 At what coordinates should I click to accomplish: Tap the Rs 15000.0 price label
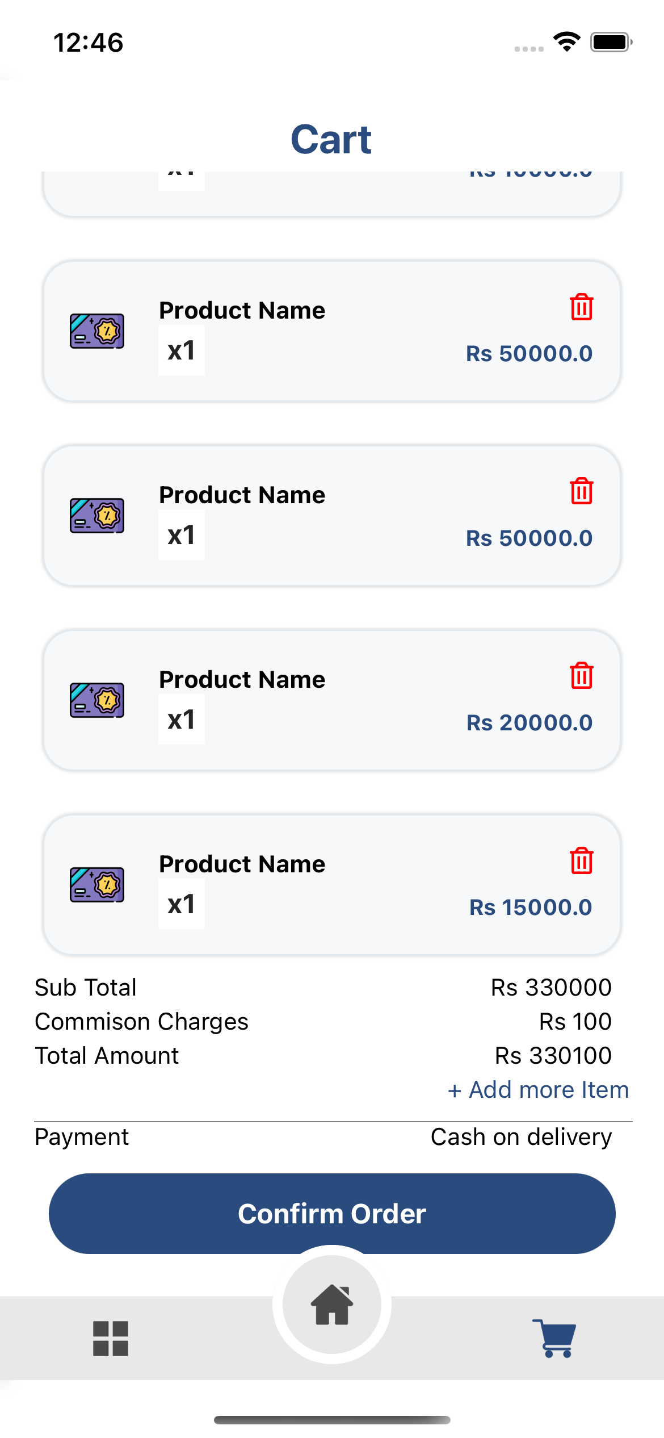[x=530, y=907]
